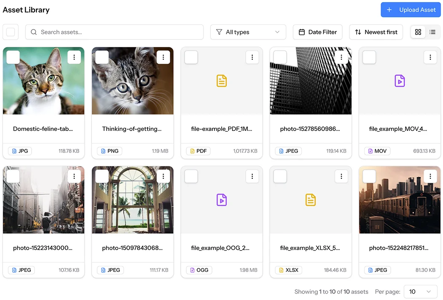Open three-dot menu on file_example_OOG card

coord(252,176)
